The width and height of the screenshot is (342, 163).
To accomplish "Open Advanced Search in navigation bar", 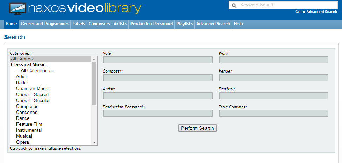I will (x=213, y=24).
